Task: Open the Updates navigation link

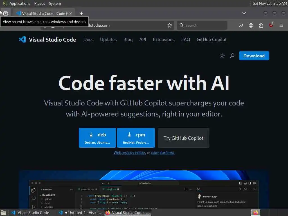Action: click(x=108, y=39)
